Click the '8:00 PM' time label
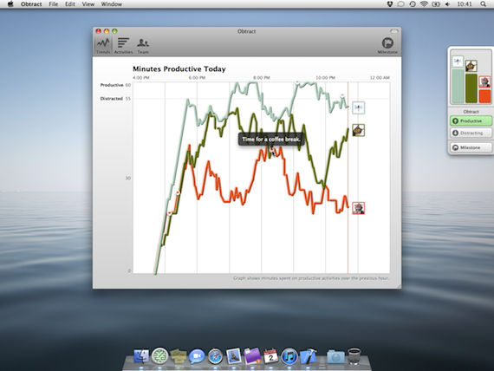494x371 pixels. [262, 77]
